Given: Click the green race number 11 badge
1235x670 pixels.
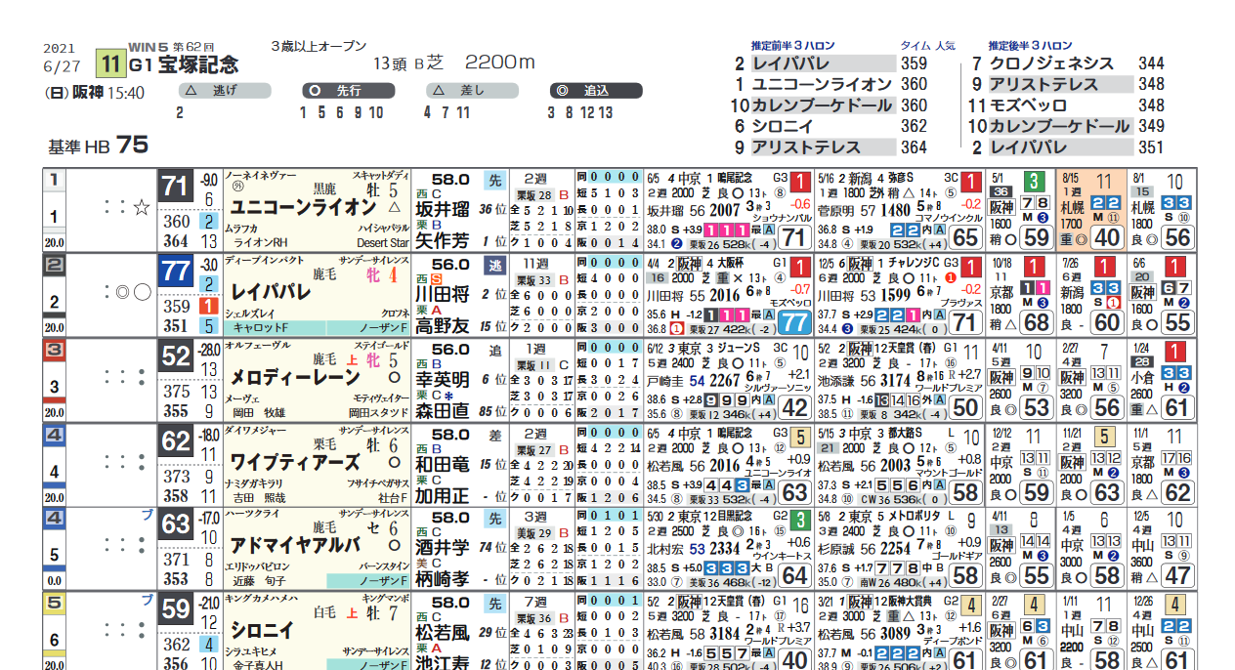Looking at the screenshot, I should pos(110,64).
